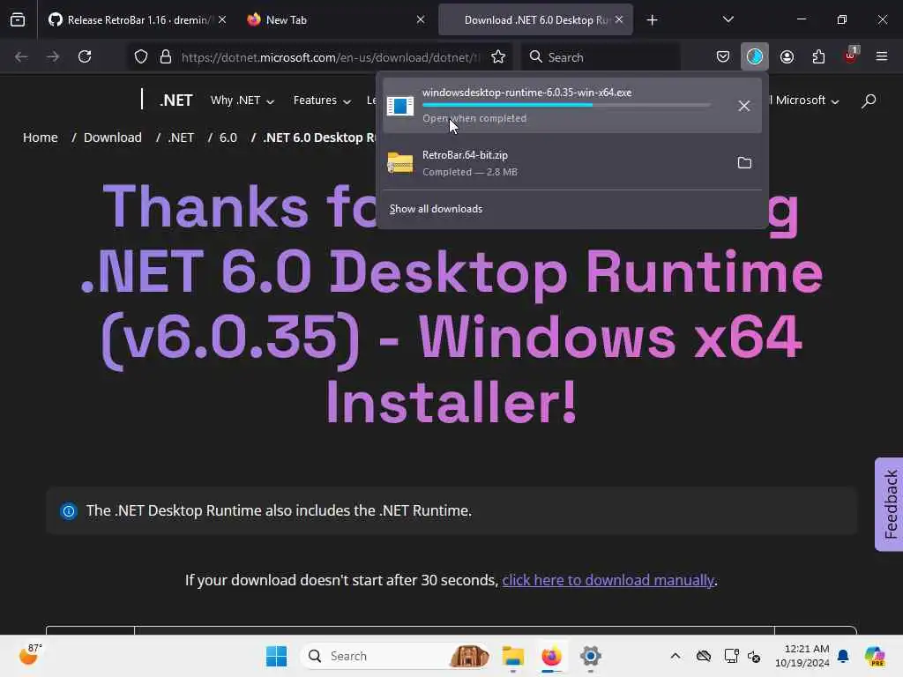Reload the current page
The height and width of the screenshot is (677, 903).
[85, 57]
